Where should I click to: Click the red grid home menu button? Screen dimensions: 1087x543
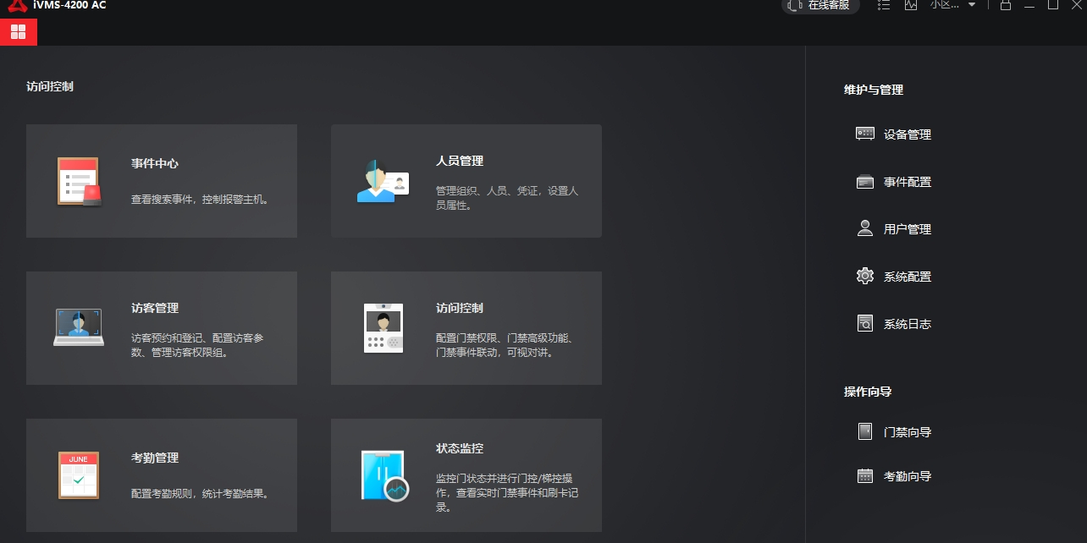[19, 32]
